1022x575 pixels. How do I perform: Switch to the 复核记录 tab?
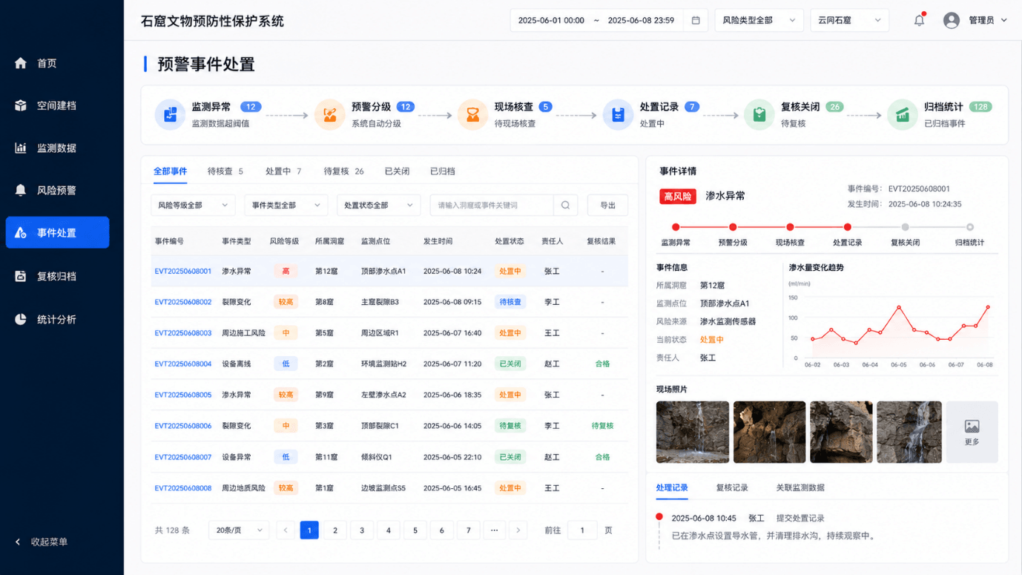pyautogui.click(x=732, y=487)
